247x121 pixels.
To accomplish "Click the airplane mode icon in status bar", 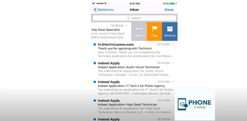I will coord(94,3).
